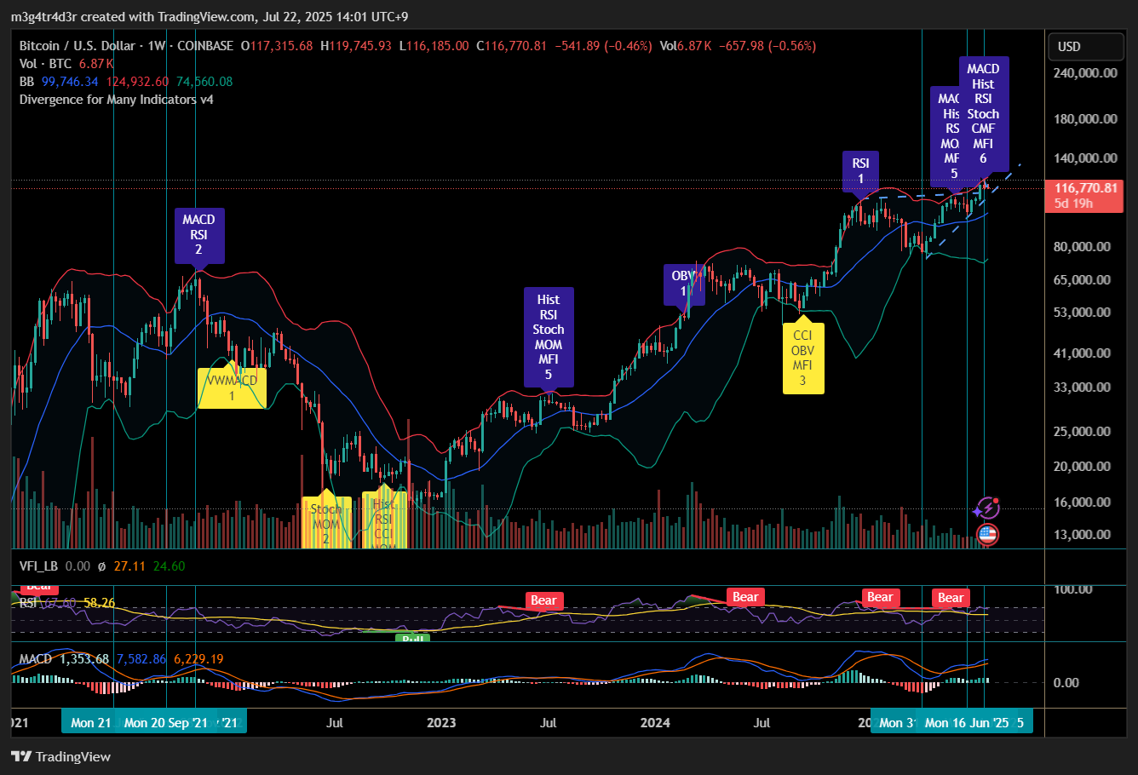Viewport: 1138px width, 775px height.
Task: Click the Mon 21 date marker
Action: (x=90, y=722)
